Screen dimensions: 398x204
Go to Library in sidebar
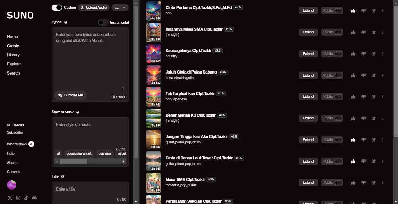[x=13, y=55]
